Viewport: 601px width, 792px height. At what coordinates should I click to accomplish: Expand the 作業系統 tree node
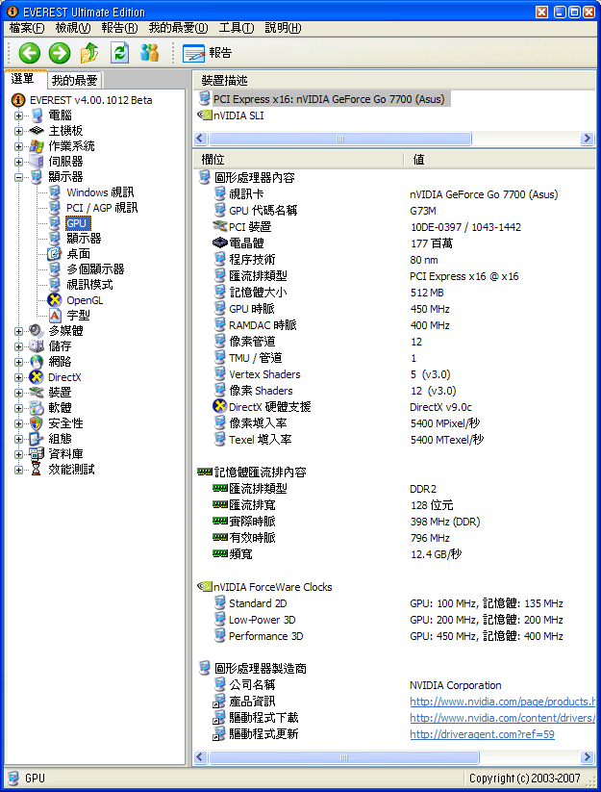click(x=18, y=146)
